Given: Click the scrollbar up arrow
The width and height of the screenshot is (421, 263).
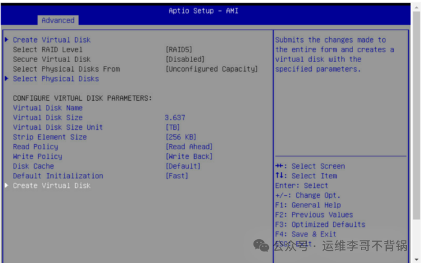Looking at the screenshot, I should [x=416, y=7].
